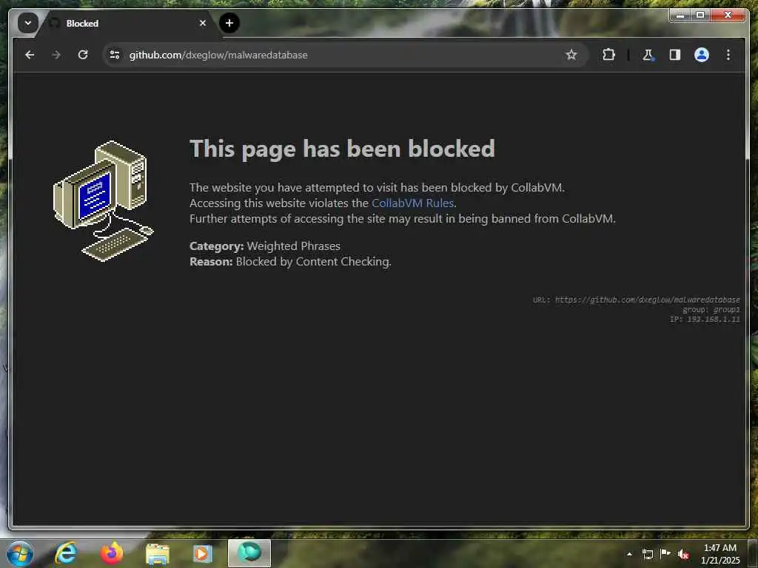Open the taskbar clock showing 1:47 AM
Screen dimensions: 758x568
pos(720,554)
